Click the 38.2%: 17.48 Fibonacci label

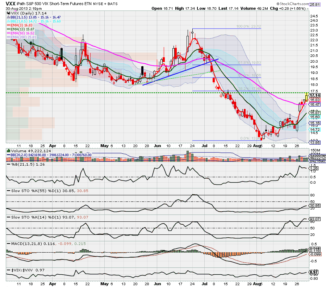[250, 88]
